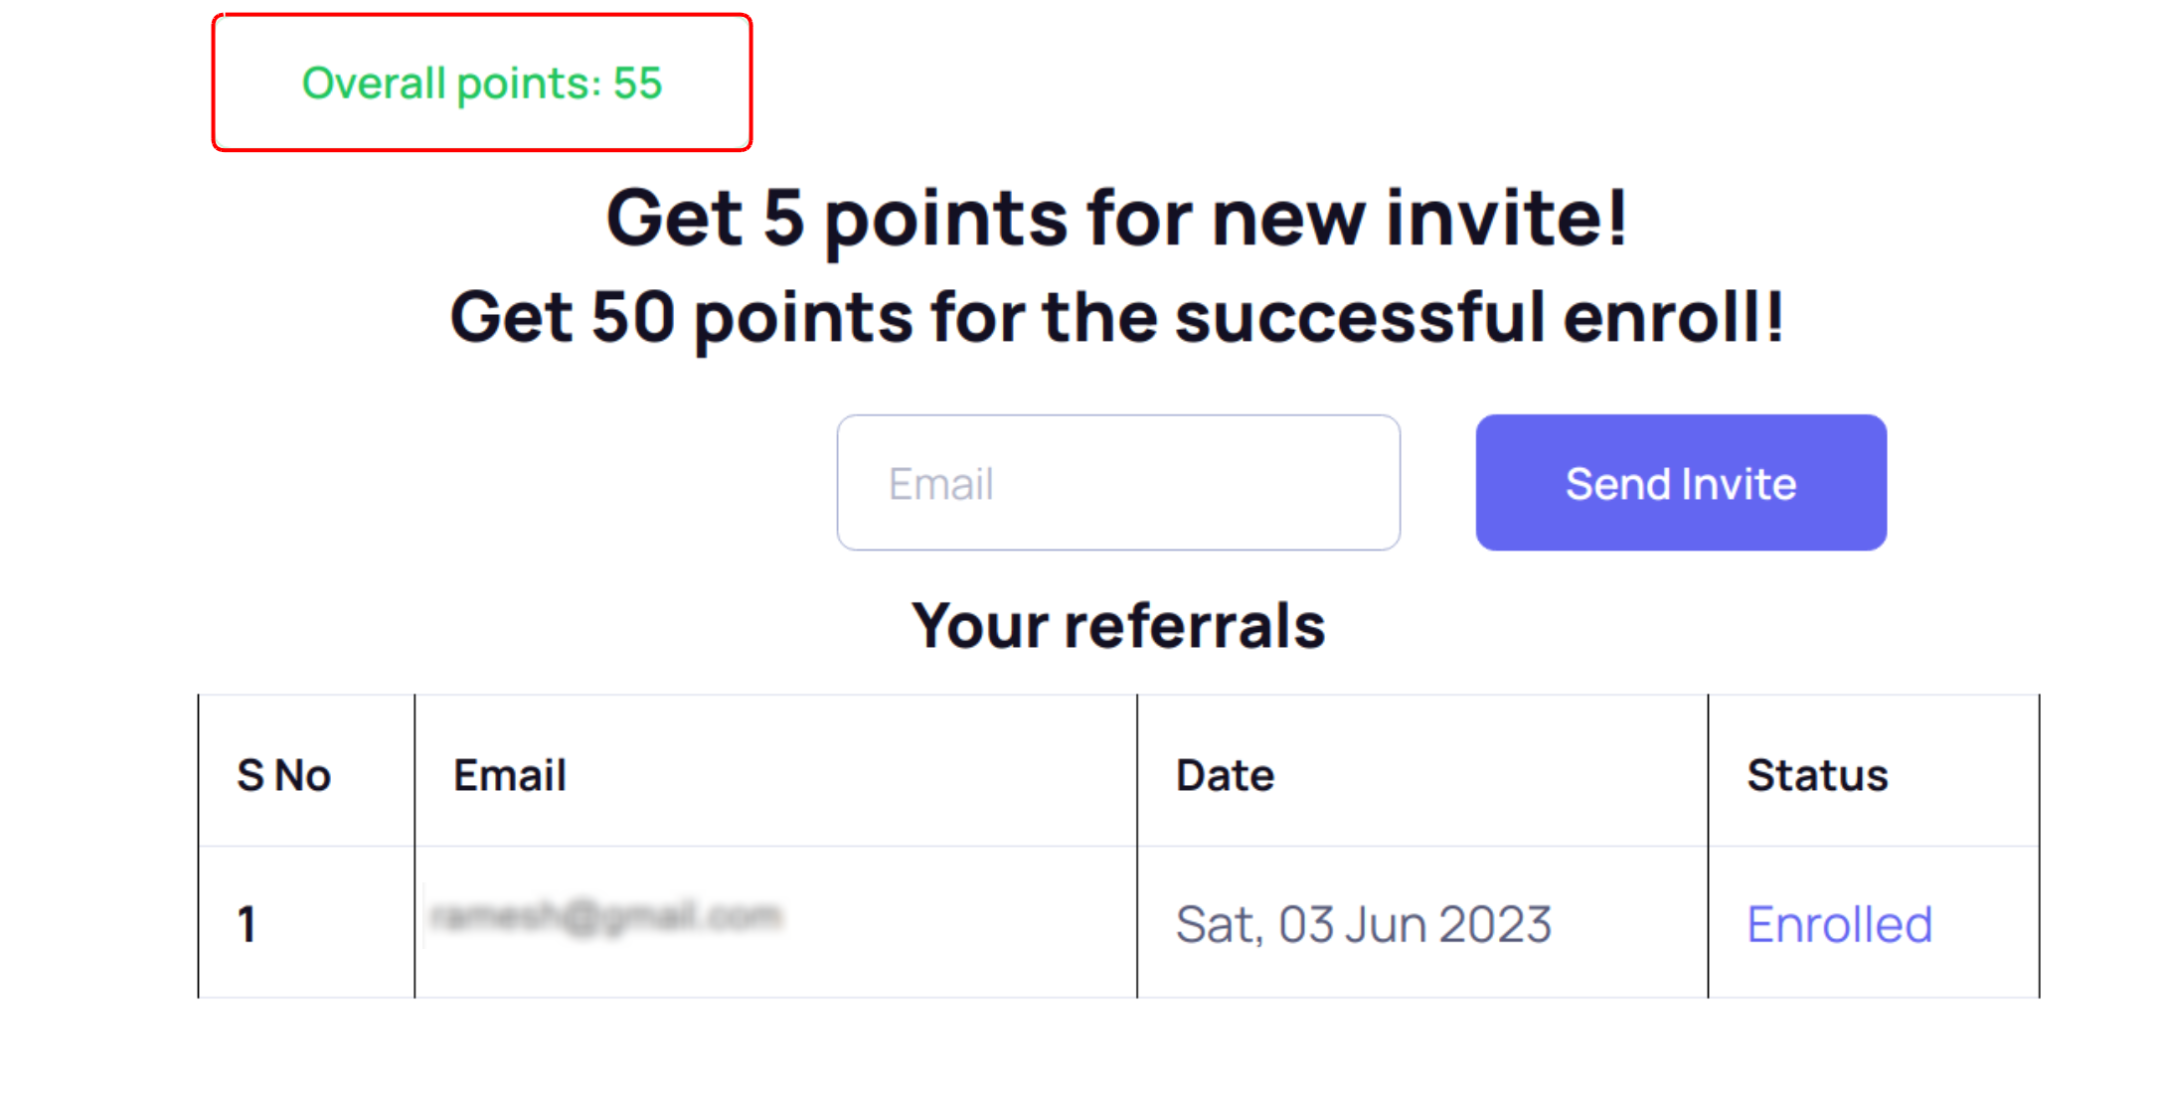Viewport: 2163px width, 1105px height.
Task: Click the word 'Overall' in the points badge
Action: click(x=373, y=82)
